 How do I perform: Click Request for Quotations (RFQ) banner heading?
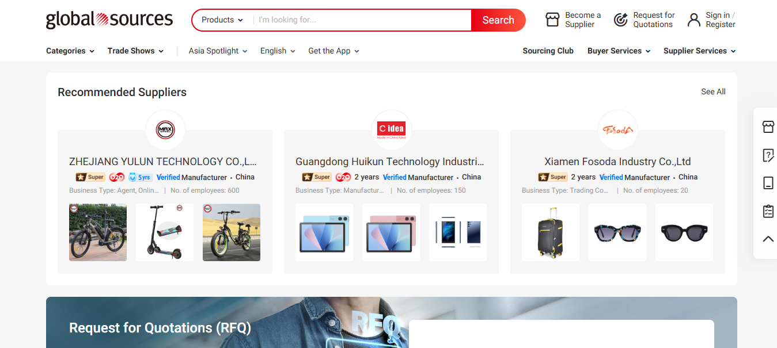pyautogui.click(x=160, y=328)
